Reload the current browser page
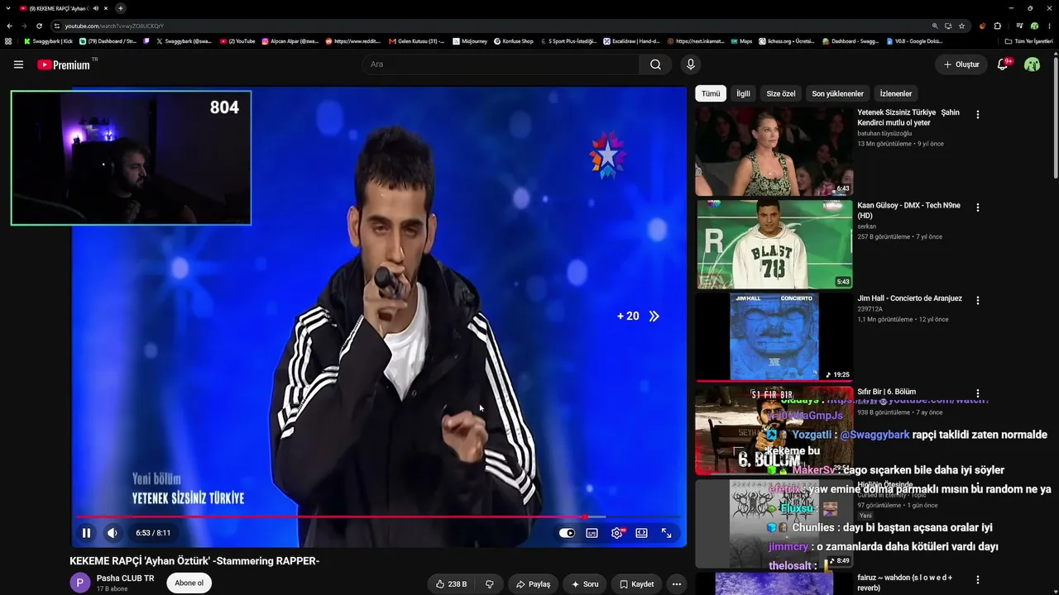 click(x=39, y=26)
